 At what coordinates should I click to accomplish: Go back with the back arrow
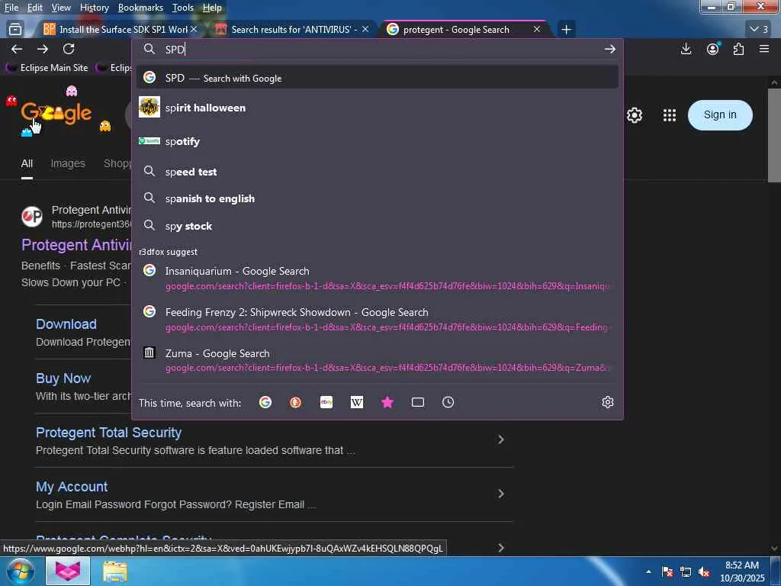(17, 49)
